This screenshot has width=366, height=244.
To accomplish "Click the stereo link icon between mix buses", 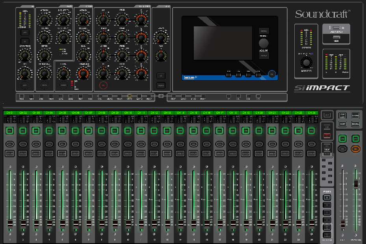I will (x=161, y=96).
